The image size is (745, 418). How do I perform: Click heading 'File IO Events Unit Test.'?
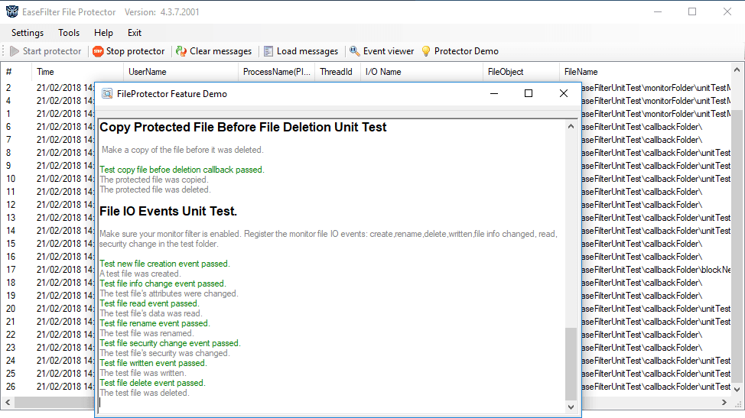(168, 211)
